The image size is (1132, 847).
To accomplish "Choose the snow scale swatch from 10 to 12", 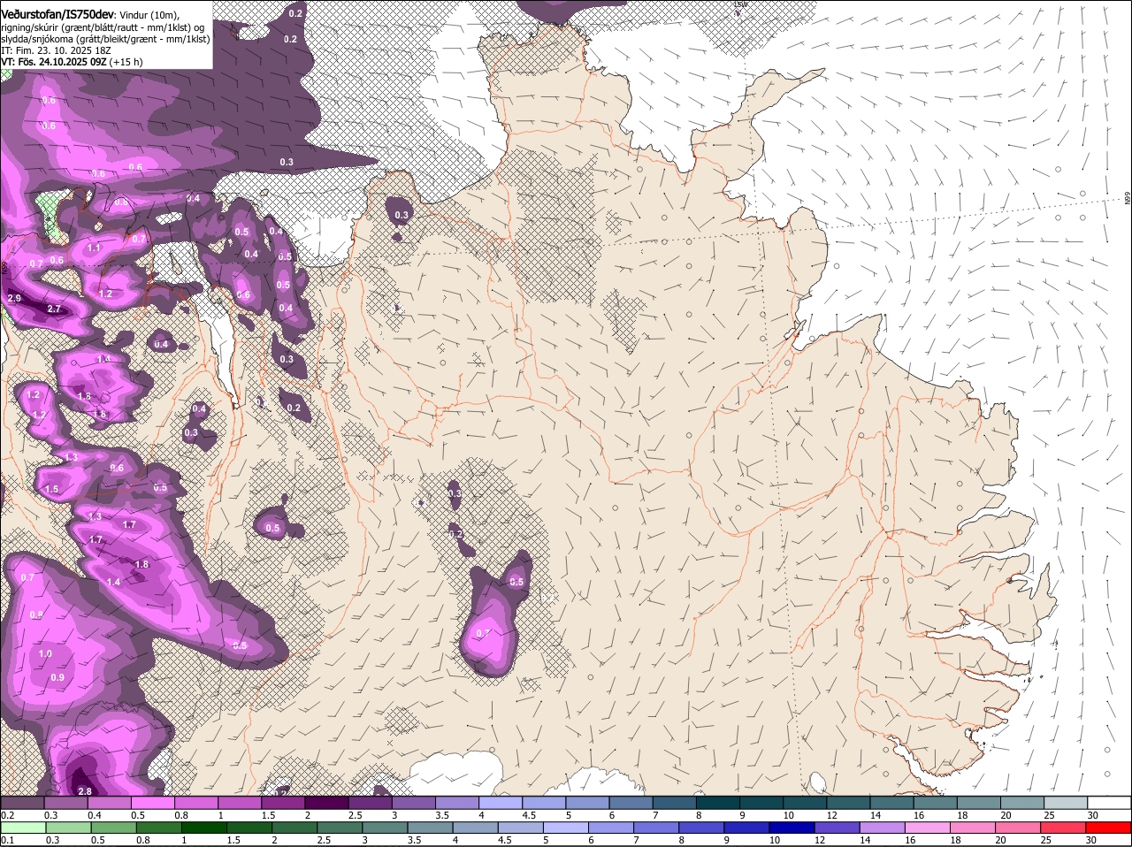I will click(804, 802).
